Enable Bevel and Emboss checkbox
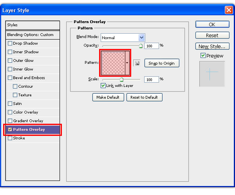Screen dimensions: 235x195 10,78
